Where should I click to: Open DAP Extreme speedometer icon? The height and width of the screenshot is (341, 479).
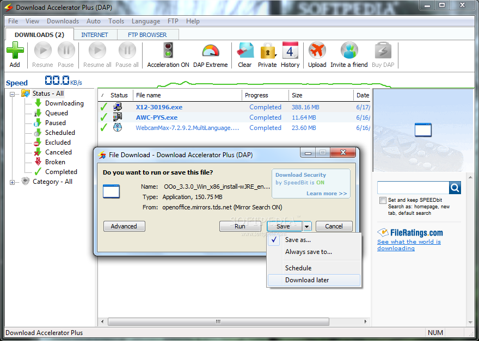click(211, 51)
